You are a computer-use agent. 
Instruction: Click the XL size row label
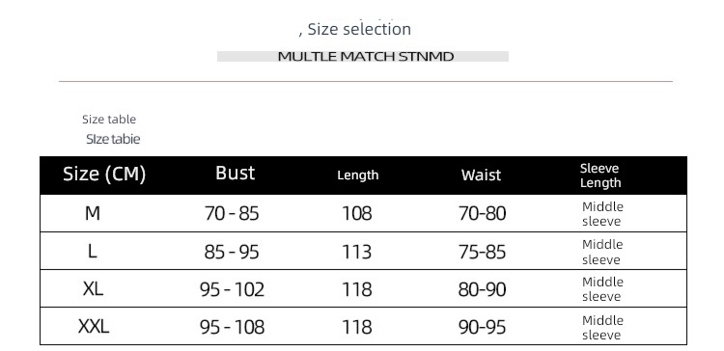tap(93, 289)
